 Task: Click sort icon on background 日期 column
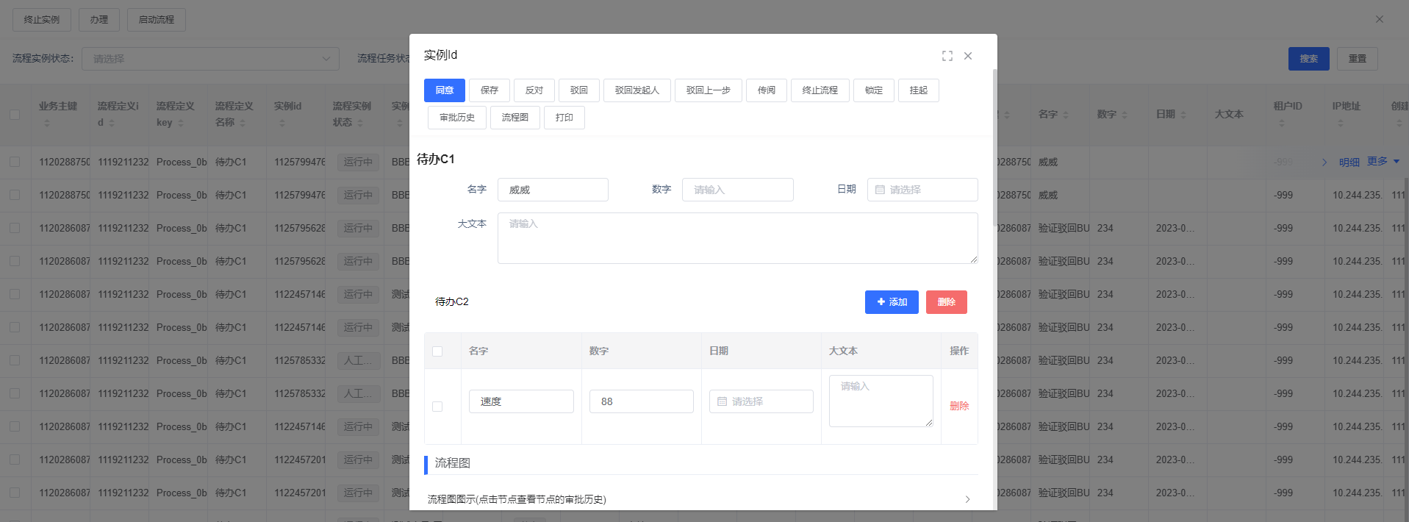coord(1183,115)
